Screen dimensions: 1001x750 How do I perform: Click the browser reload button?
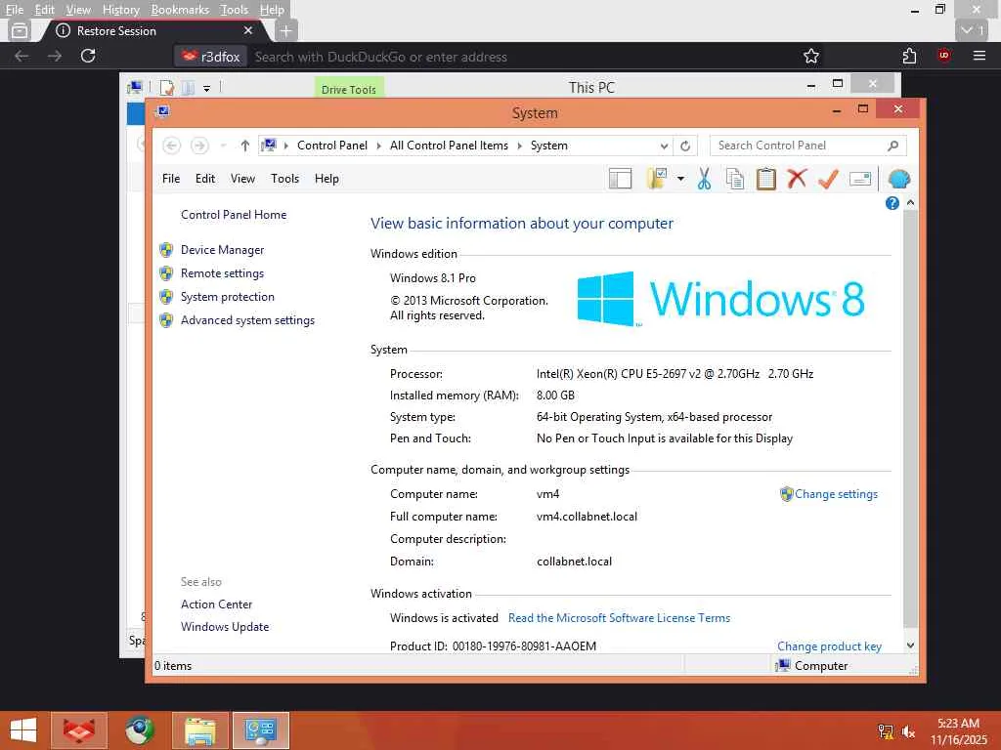click(88, 56)
